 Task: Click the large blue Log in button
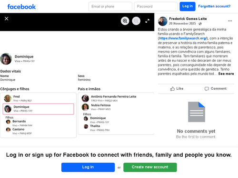(x=88, y=167)
